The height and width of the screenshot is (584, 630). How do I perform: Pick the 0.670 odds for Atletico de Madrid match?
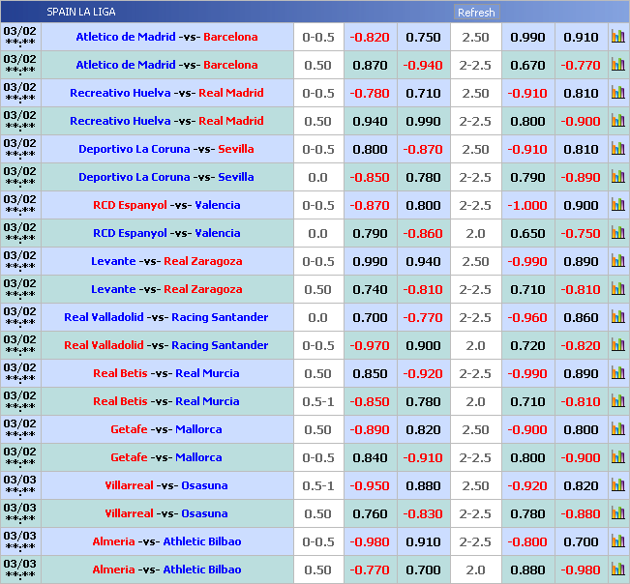pos(527,65)
